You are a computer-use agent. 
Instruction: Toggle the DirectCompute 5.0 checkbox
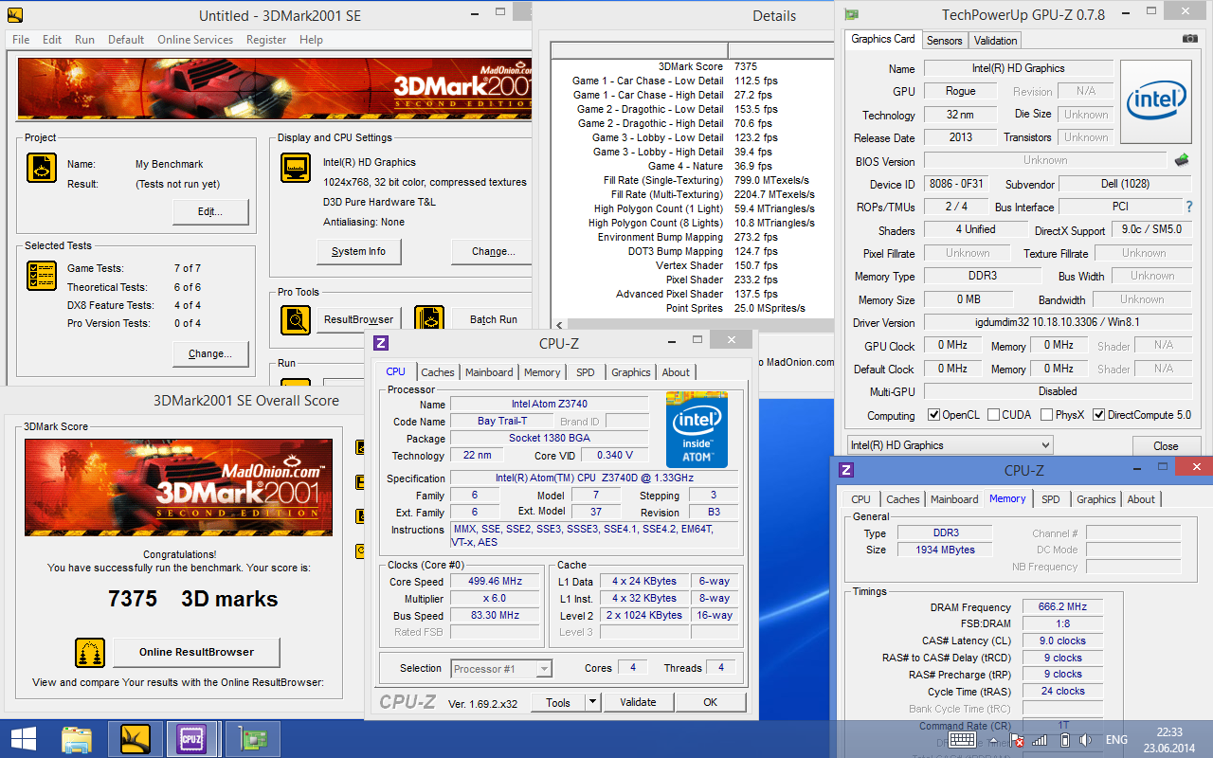pos(1099,415)
